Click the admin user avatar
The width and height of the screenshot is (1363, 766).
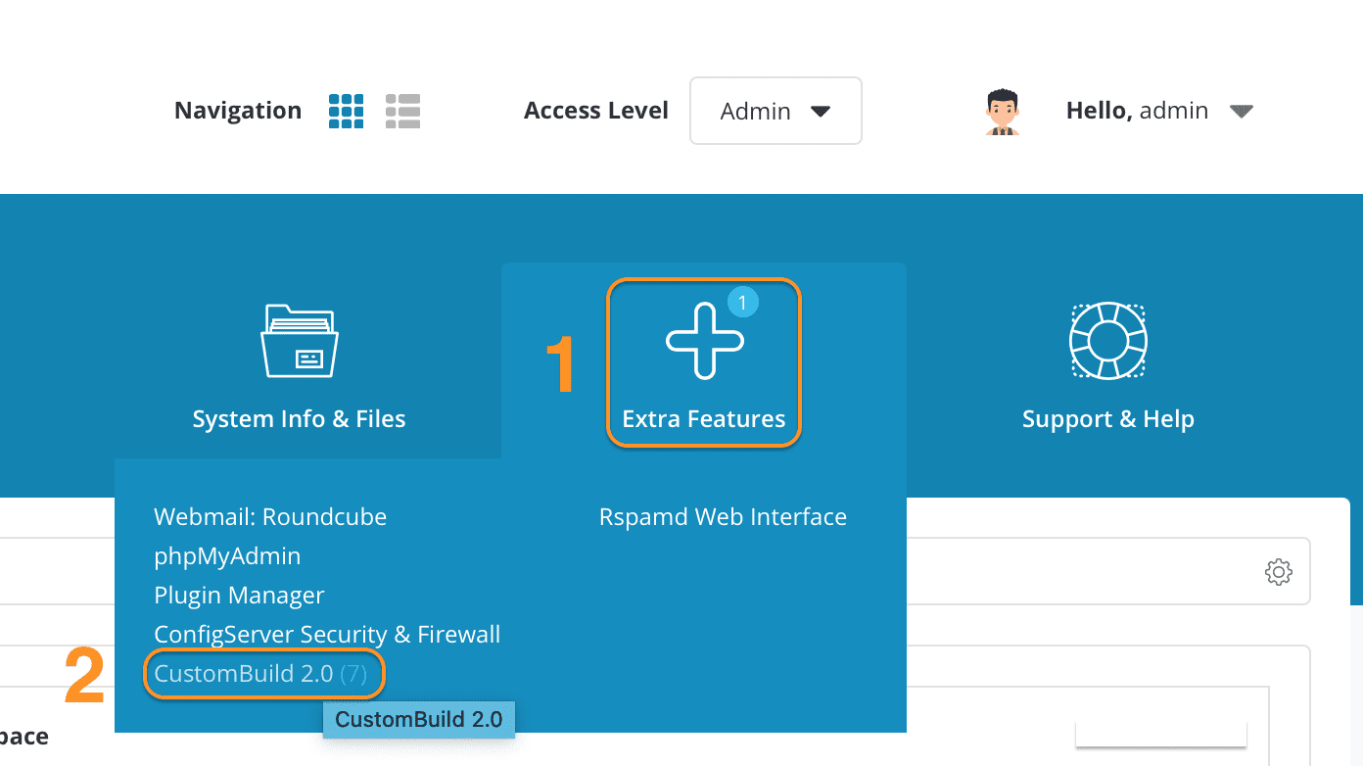tap(1001, 112)
